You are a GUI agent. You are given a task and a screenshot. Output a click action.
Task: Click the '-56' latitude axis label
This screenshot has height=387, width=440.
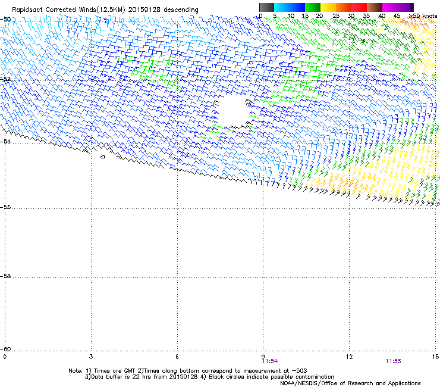[x=5, y=207]
